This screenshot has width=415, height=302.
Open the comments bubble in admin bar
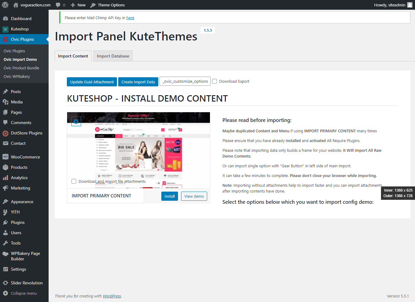(x=58, y=5)
